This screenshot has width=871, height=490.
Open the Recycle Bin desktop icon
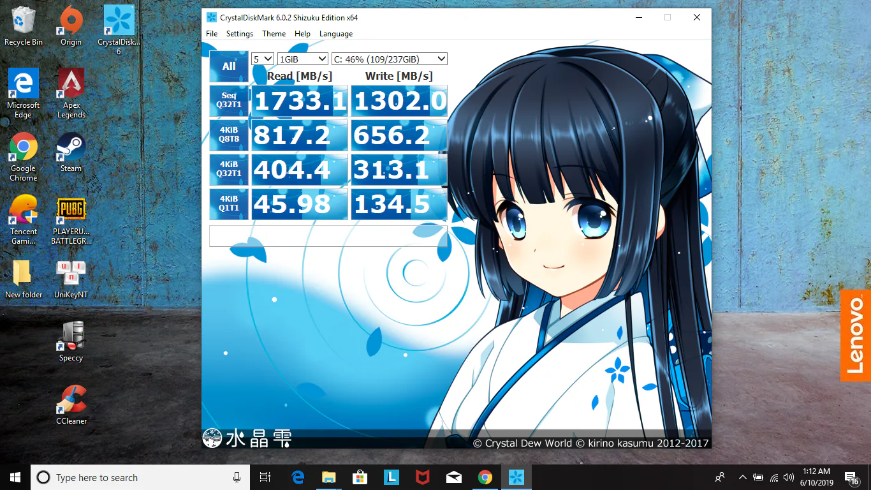tap(24, 26)
